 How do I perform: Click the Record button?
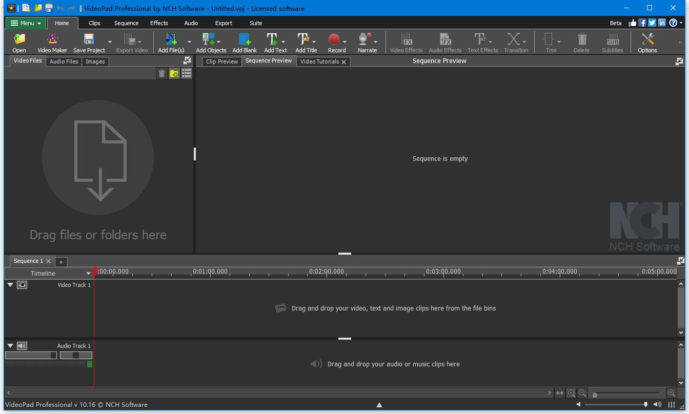336,42
